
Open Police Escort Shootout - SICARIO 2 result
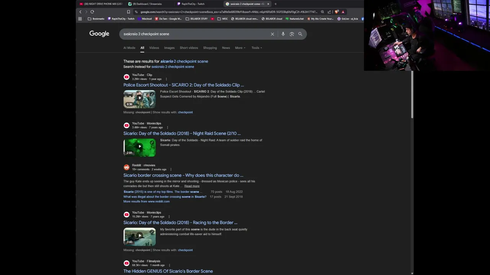(183, 85)
